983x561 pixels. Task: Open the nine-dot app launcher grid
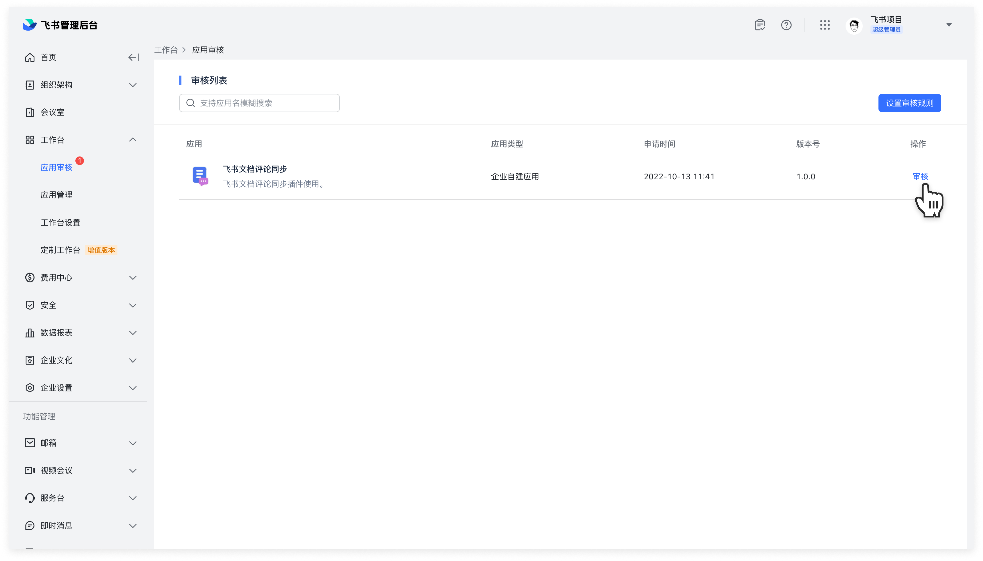(x=825, y=25)
